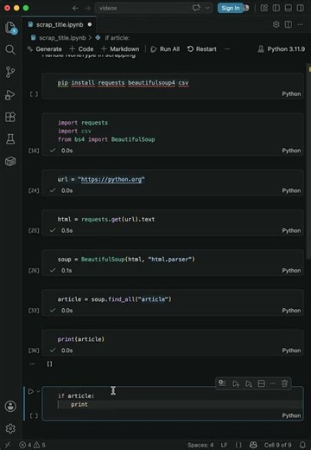Change indentation via Spaces: 4
The width and height of the screenshot is (311, 450).
tap(200, 445)
